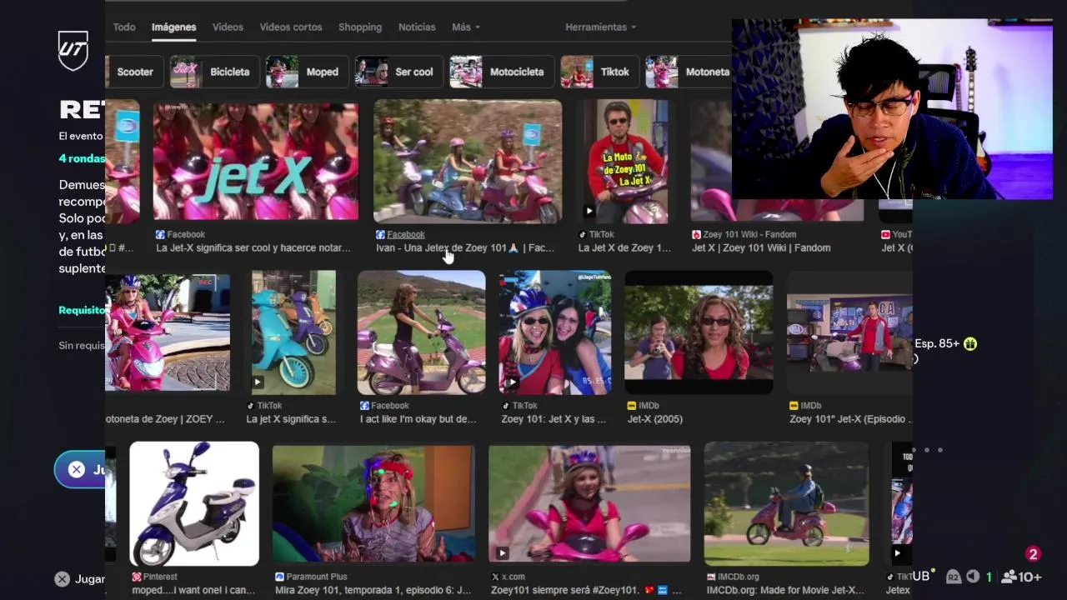Open 'IMCDb.org: Made for Movie Jet-X' link

pyautogui.click(x=785, y=590)
